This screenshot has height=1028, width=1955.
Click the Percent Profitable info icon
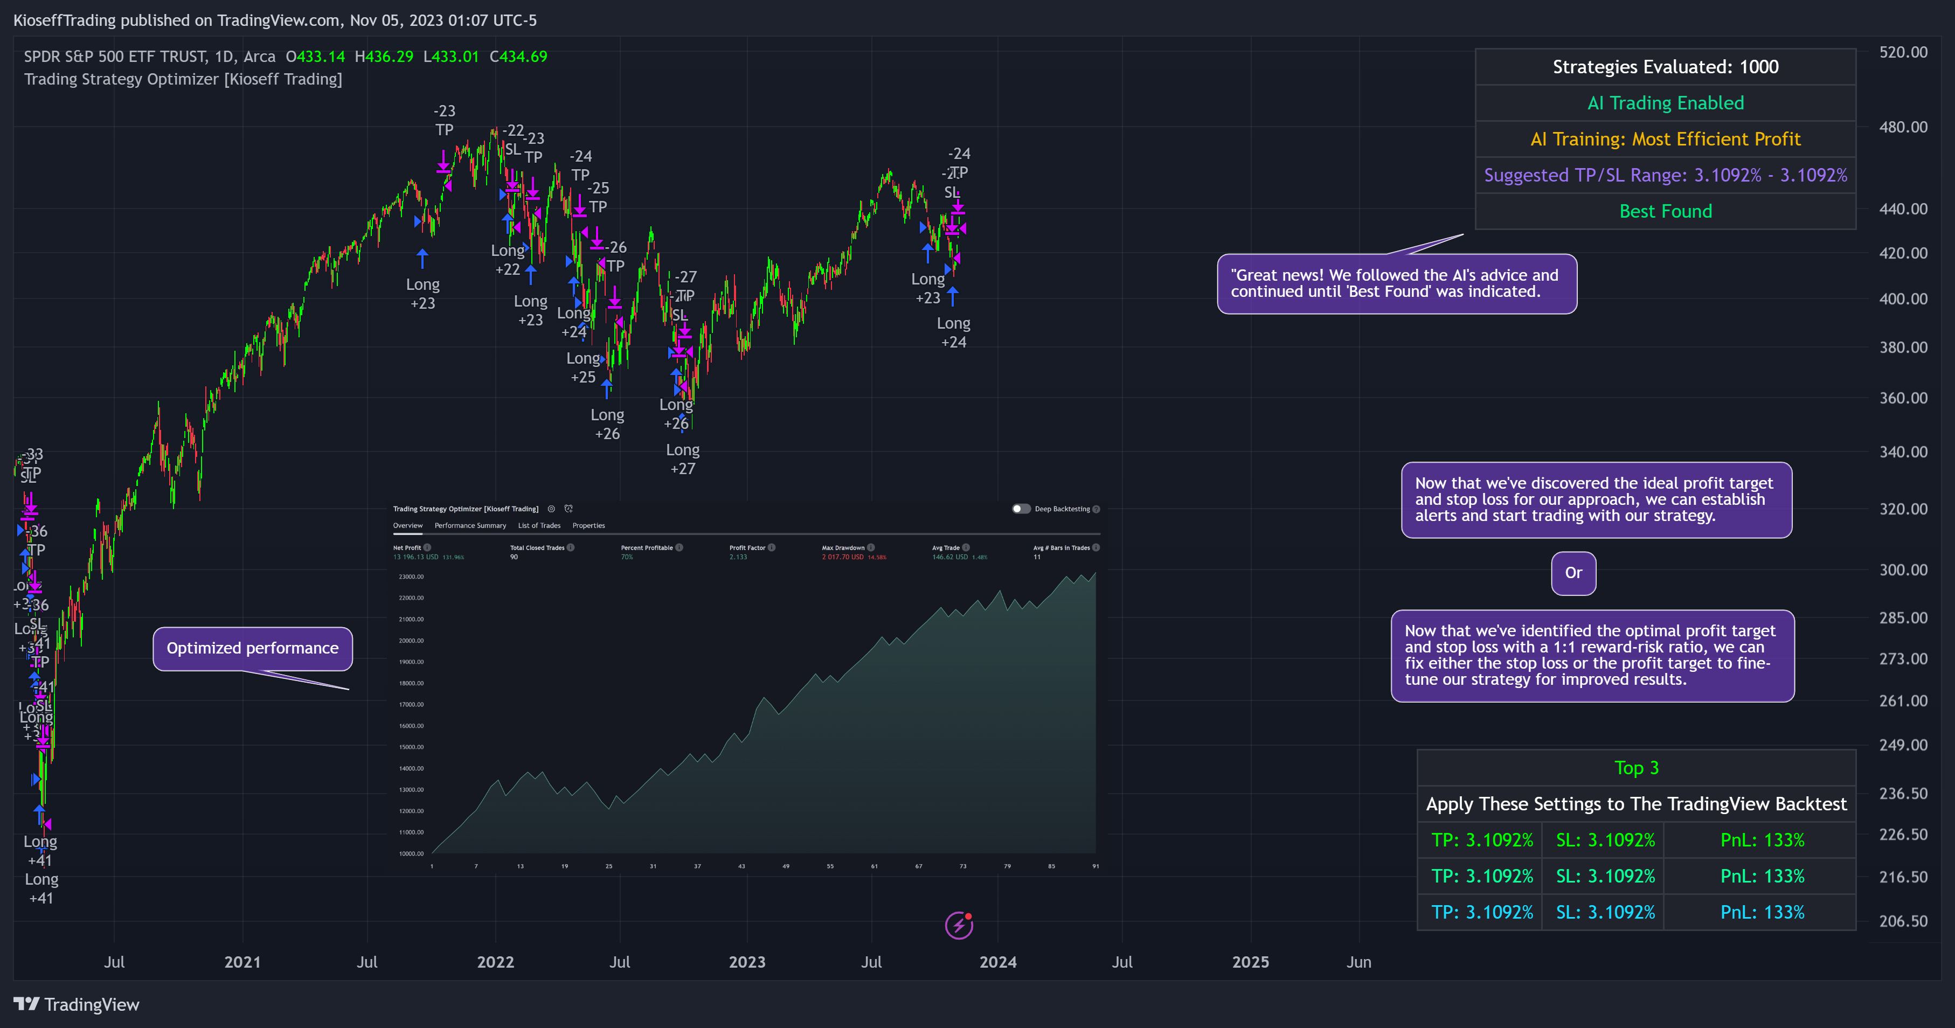680,547
